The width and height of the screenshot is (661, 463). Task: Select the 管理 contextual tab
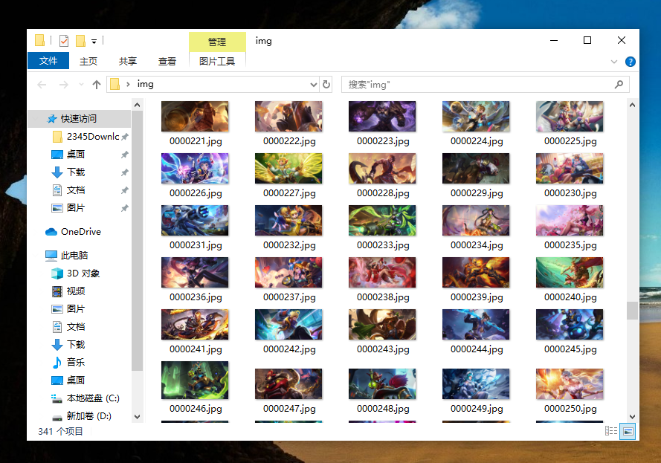(217, 42)
